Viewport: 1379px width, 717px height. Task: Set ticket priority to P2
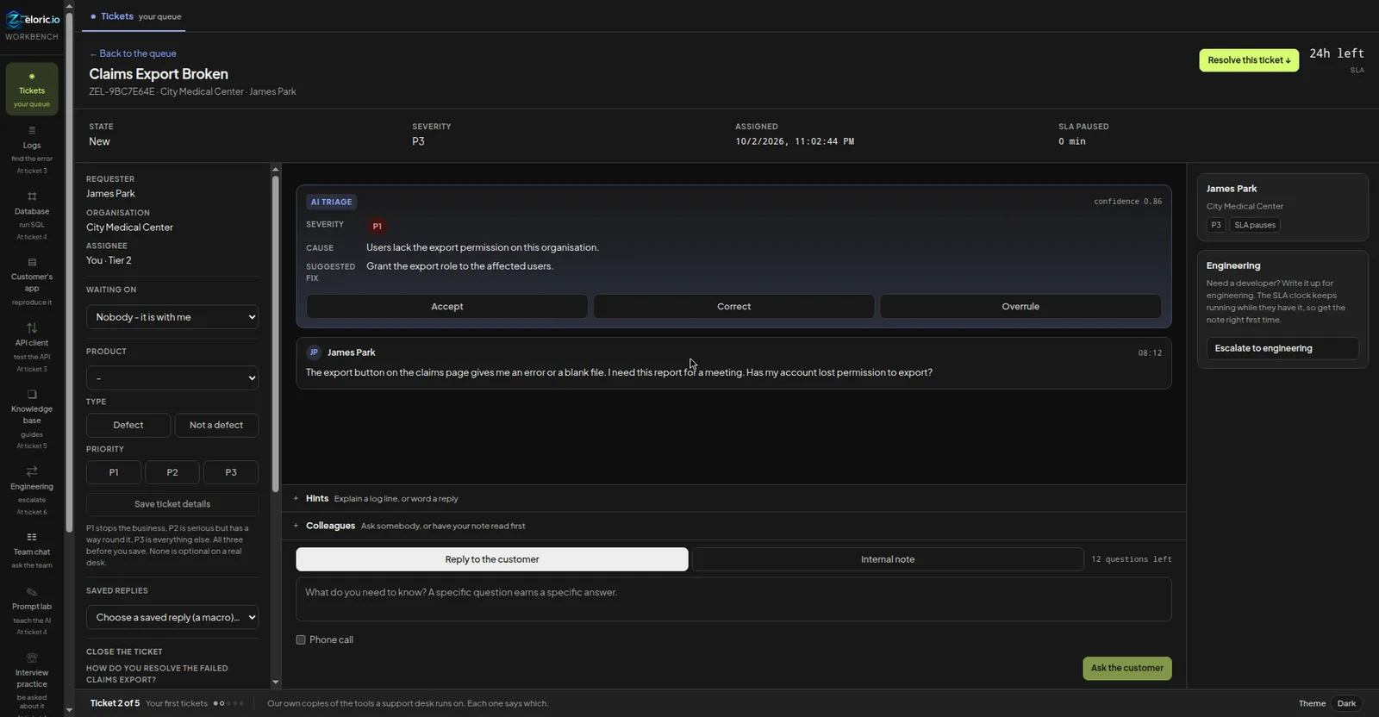pos(172,472)
